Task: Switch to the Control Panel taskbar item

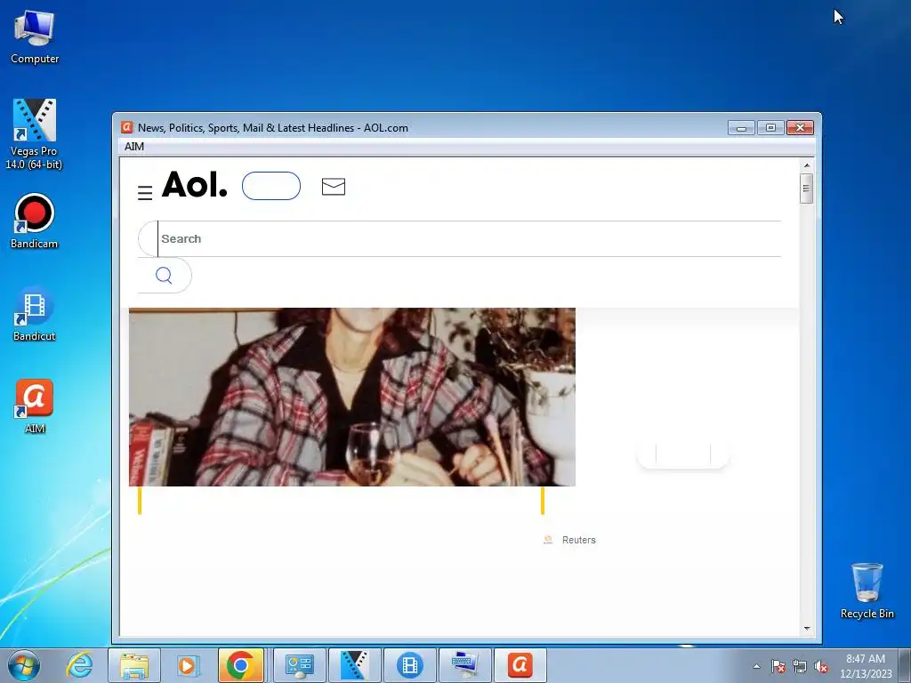Action: click(299, 665)
